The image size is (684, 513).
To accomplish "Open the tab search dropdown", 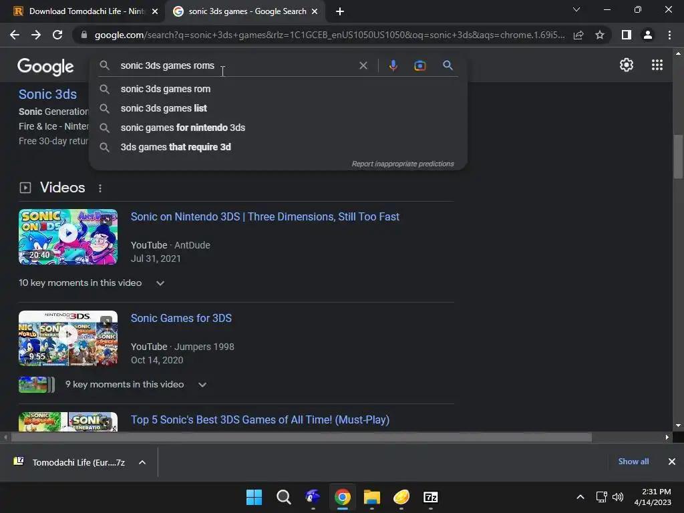I will pos(576,9).
